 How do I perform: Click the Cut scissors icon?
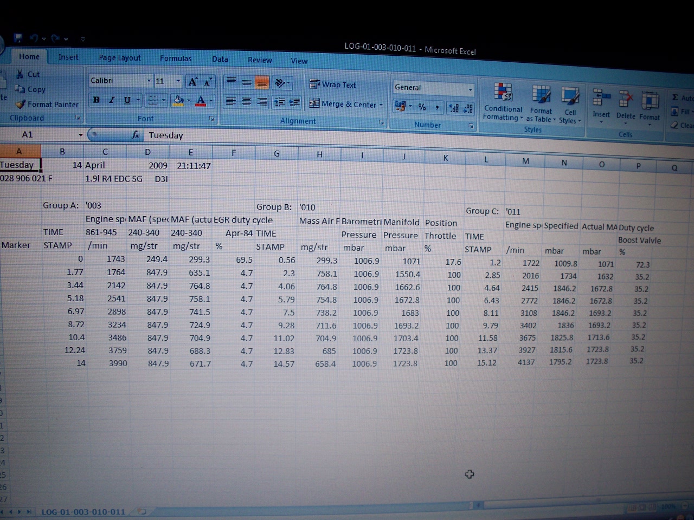pos(20,74)
